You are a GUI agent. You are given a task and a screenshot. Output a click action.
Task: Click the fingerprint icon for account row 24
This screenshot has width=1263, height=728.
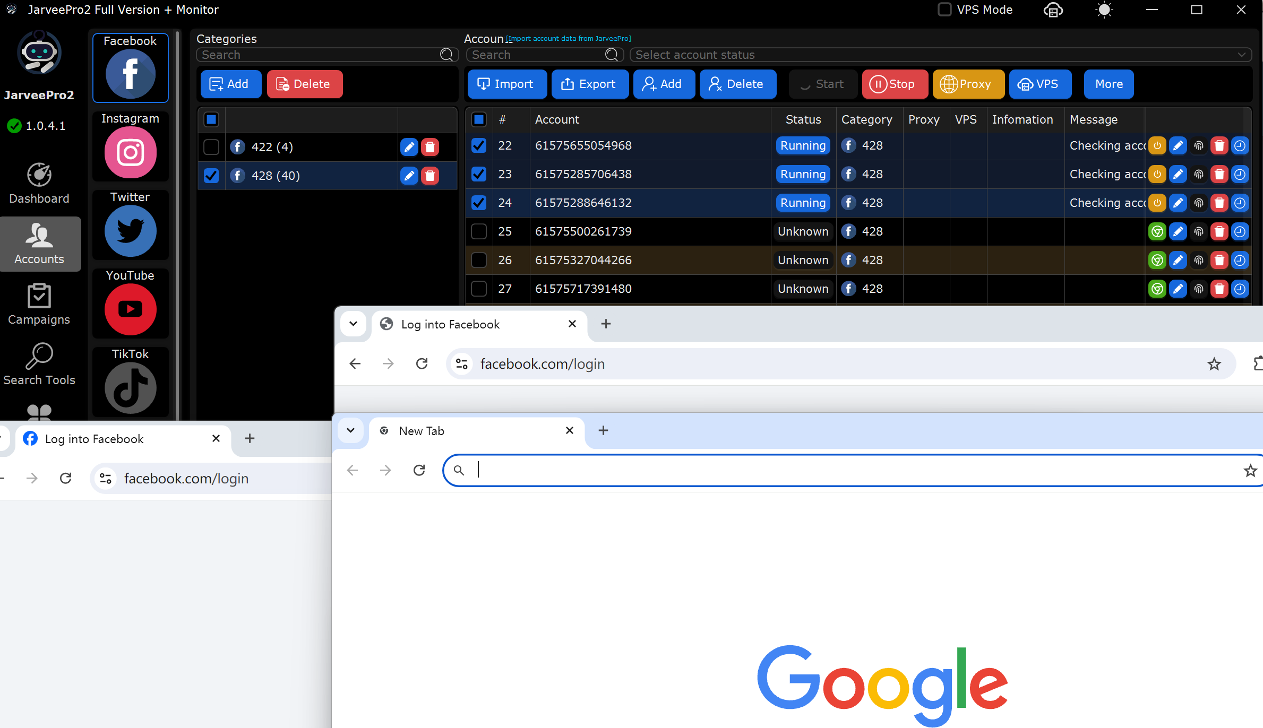tap(1199, 203)
